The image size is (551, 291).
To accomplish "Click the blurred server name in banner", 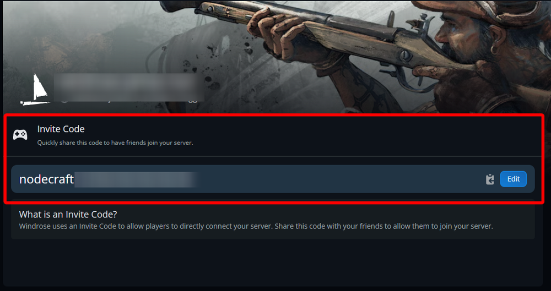I will pos(129,87).
